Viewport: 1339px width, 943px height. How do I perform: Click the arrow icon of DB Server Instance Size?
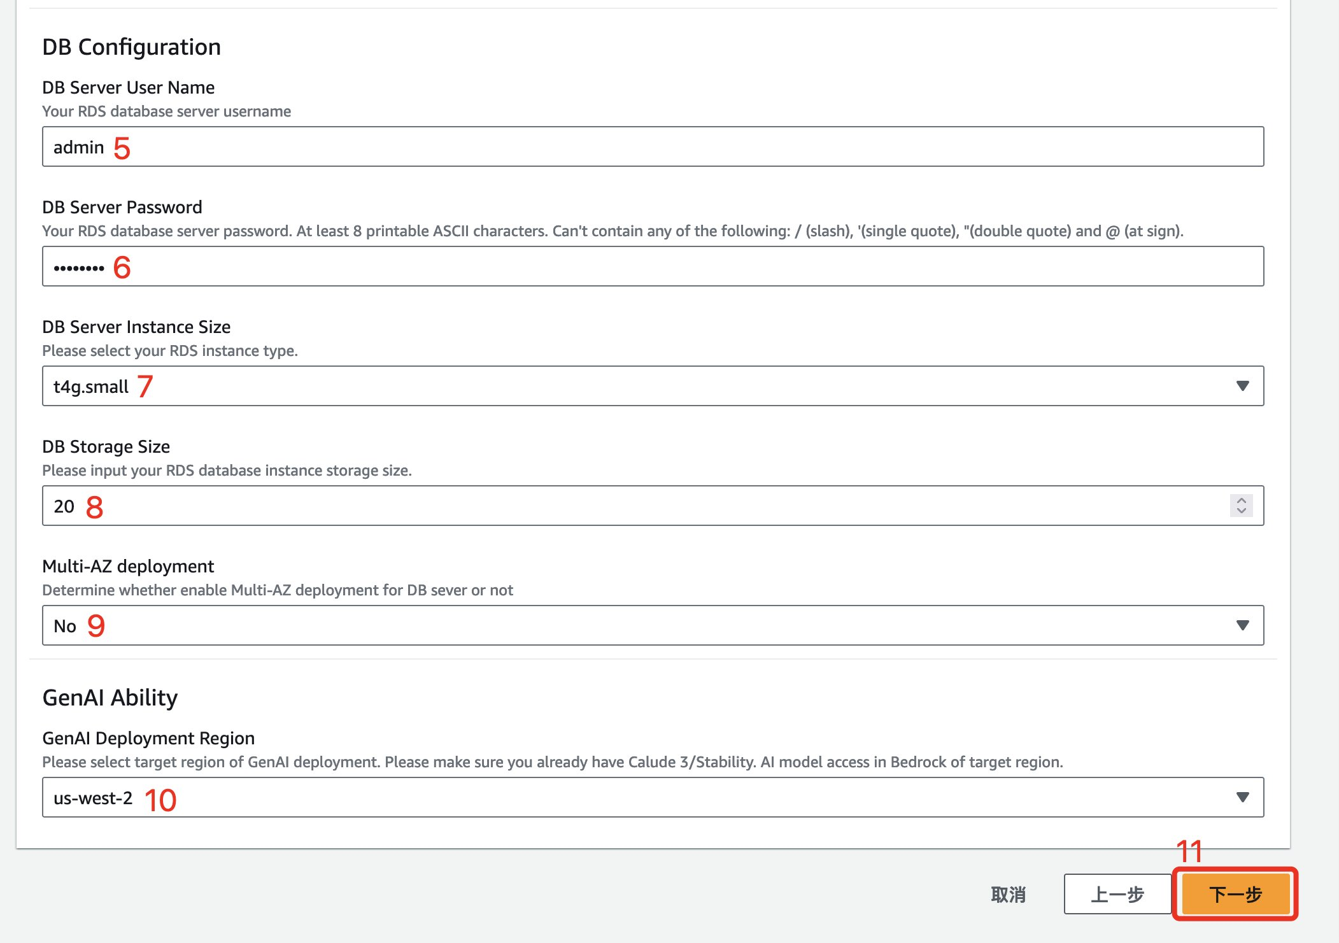pyautogui.click(x=1242, y=386)
